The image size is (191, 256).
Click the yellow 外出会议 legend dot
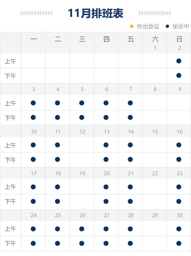pos(132,26)
